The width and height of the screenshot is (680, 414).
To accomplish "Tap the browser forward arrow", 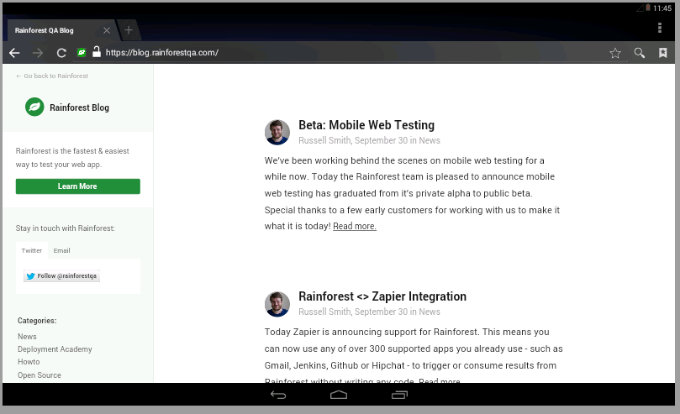I will point(38,53).
